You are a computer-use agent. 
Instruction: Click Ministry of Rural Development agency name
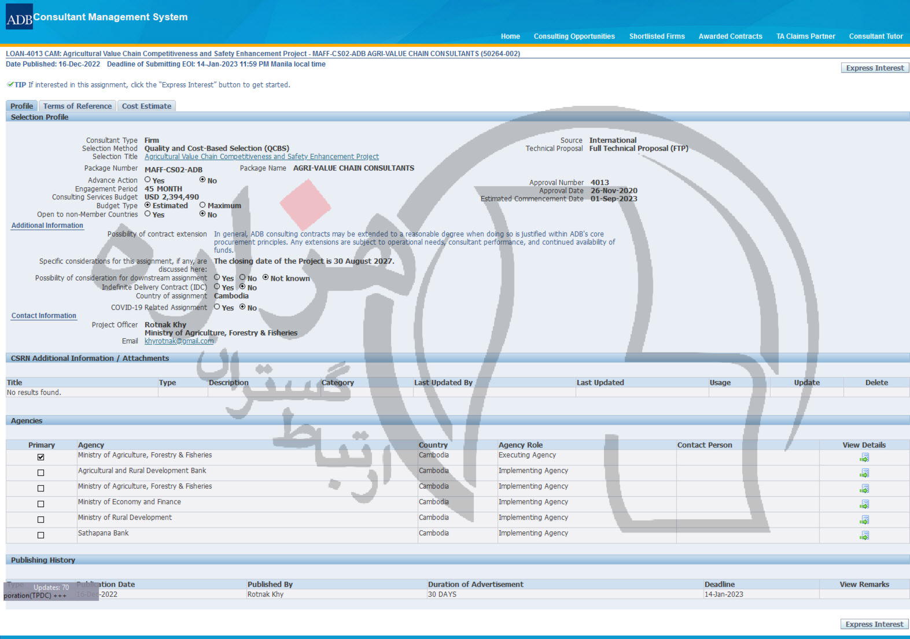(x=125, y=518)
